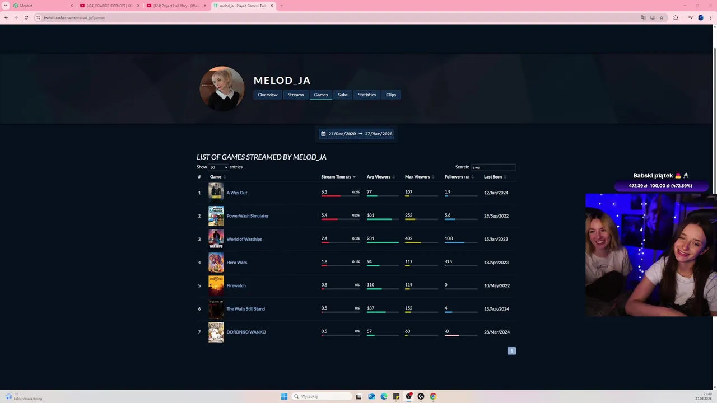The height and width of the screenshot is (403, 717).
Task: Open Task View on the taskbar
Action: (x=358, y=396)
